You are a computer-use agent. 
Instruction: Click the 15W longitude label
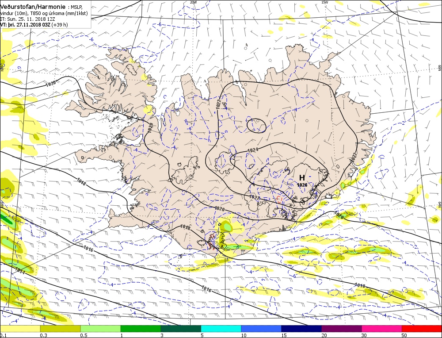point(324,2)
